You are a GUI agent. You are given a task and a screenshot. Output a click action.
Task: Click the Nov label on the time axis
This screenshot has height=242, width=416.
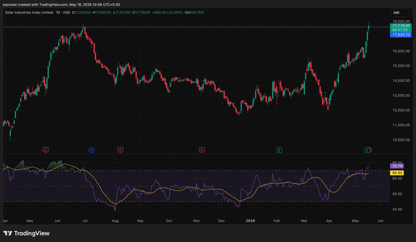click(197, 221)
